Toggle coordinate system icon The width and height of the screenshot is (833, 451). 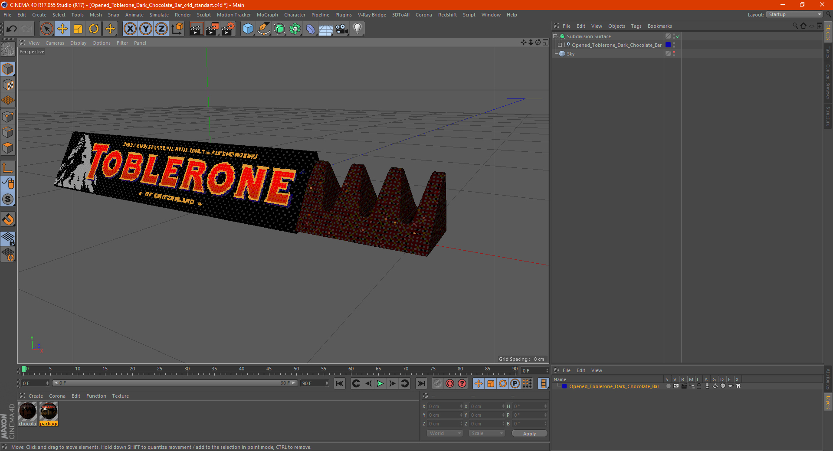coord(177,29)
